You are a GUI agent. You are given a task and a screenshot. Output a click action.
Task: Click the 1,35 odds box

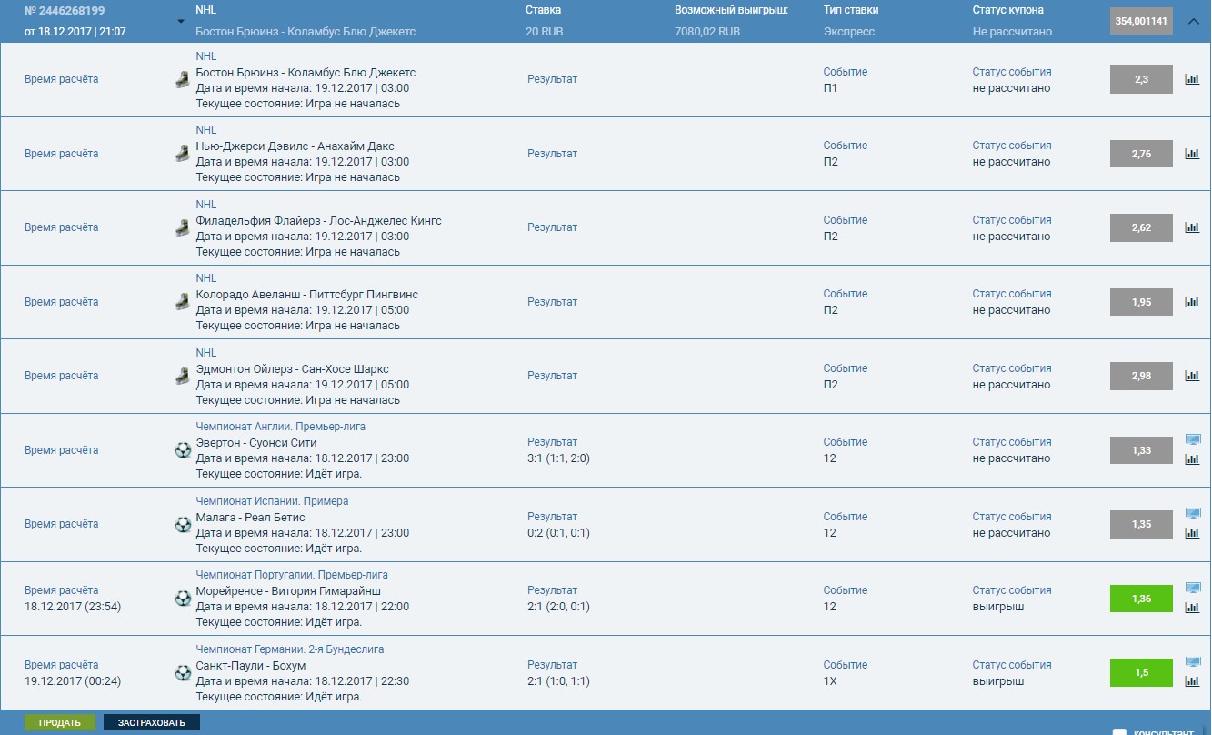coord(1141,524)
